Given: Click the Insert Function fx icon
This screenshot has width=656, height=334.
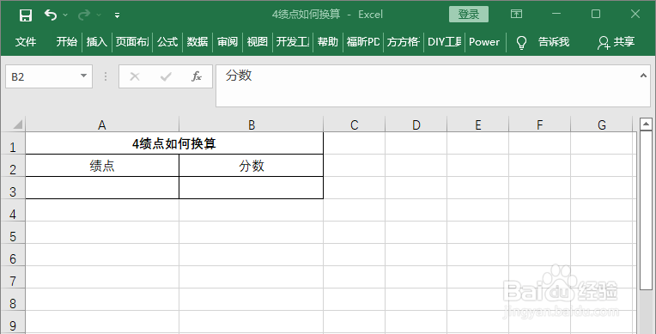Looking at the screenshot, I should point(197,76).
